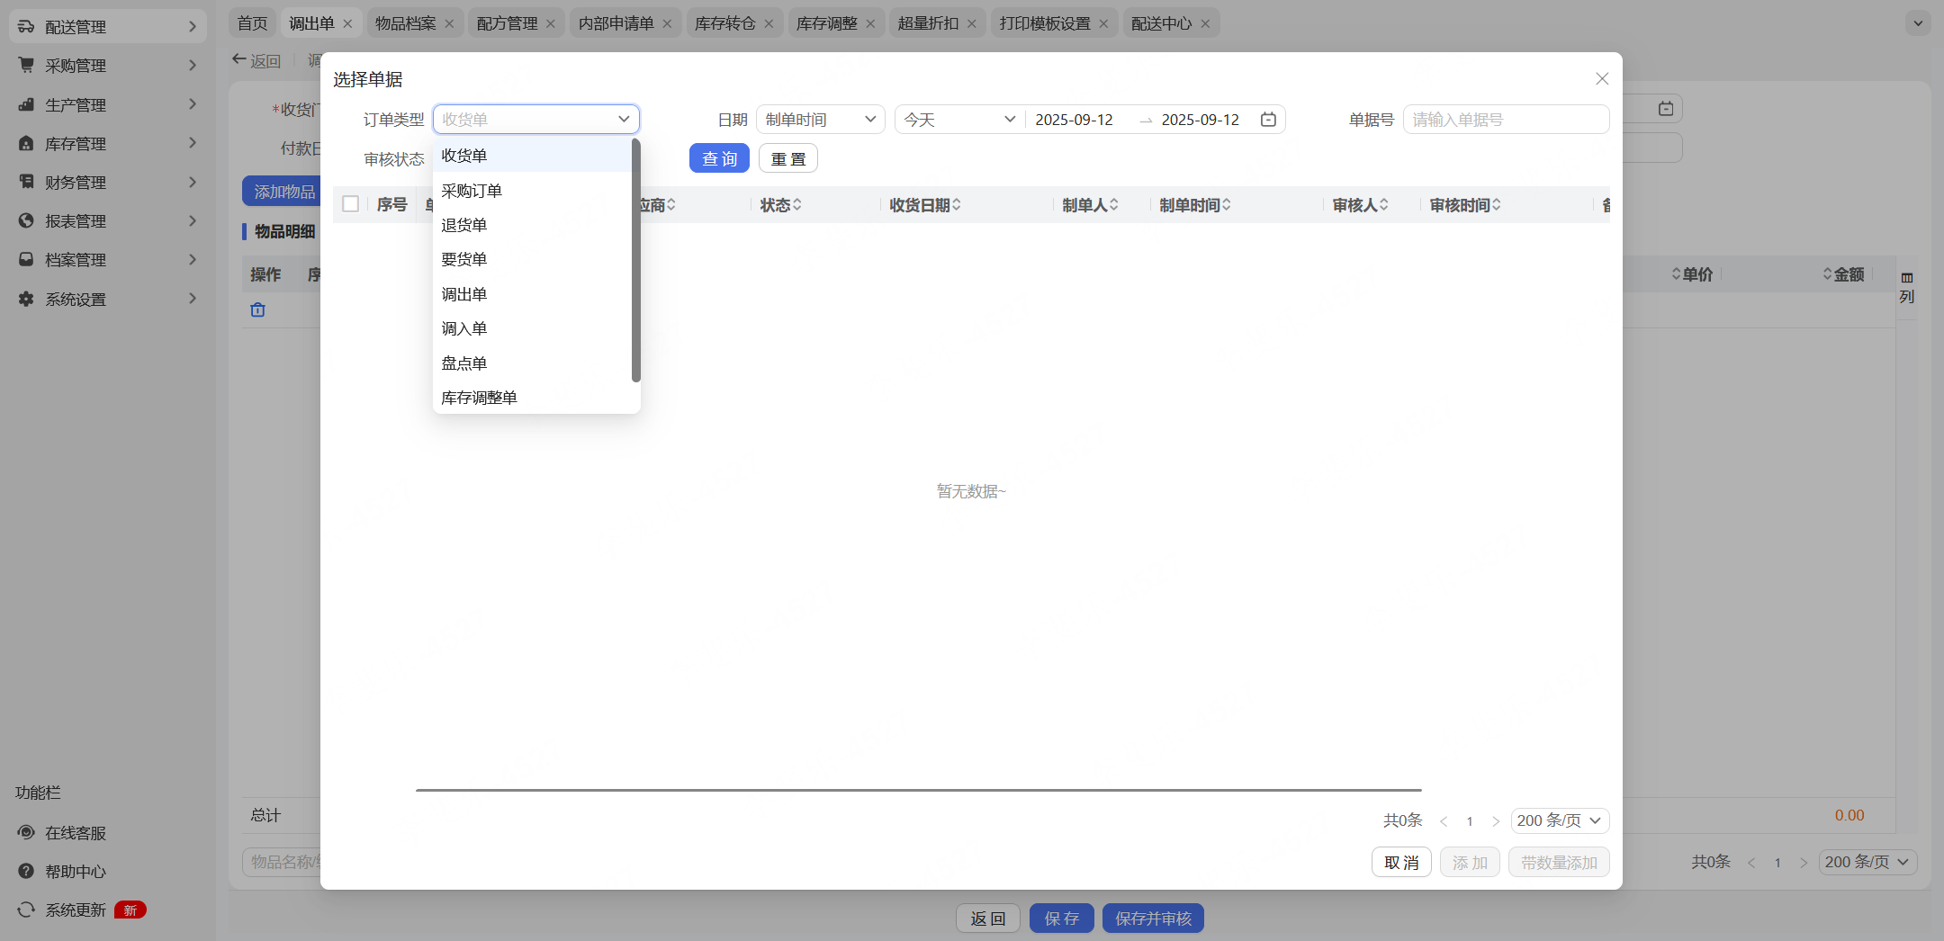
Task: Sort by 制单时间 column
Action: [x=1227, y=205]
